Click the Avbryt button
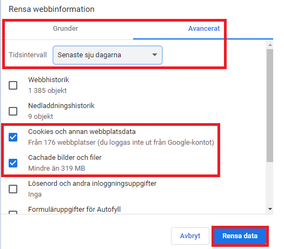284x249 pixels. [190, 236]
